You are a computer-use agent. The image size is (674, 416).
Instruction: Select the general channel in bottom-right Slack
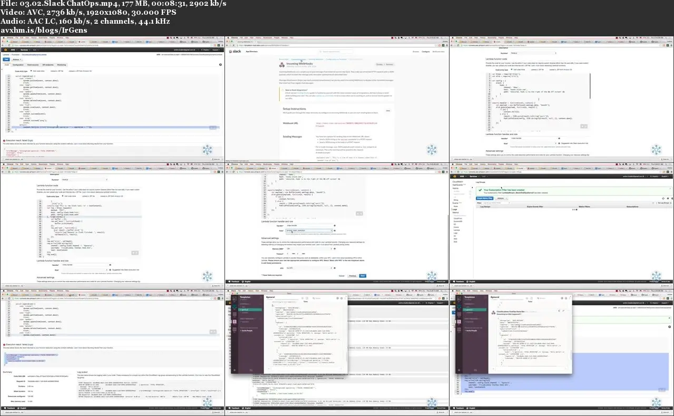point(474,309)
